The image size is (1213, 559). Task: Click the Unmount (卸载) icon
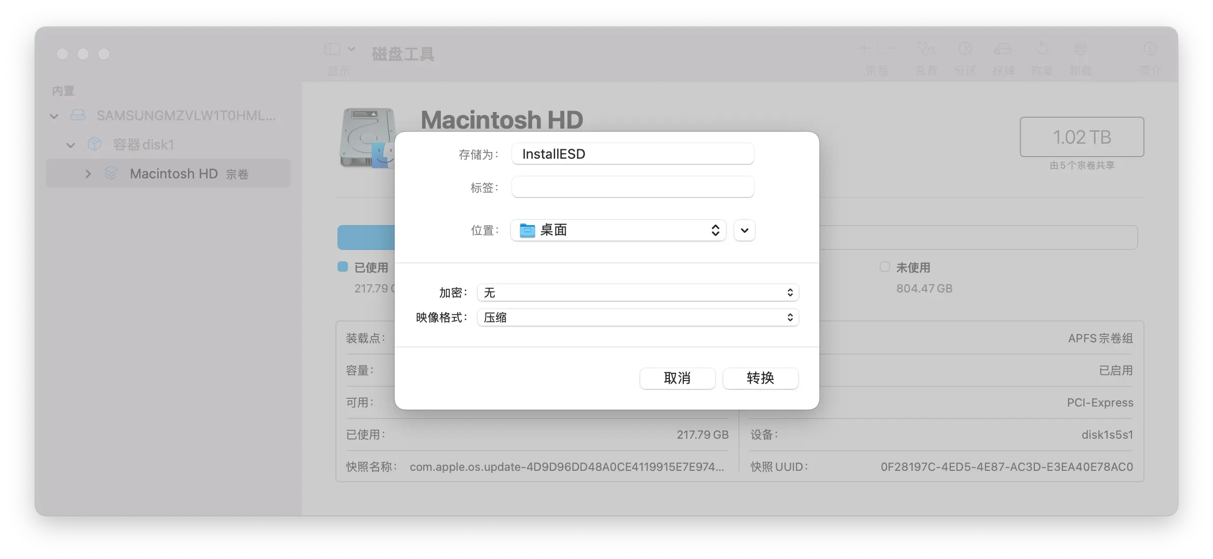point(1080,49)
